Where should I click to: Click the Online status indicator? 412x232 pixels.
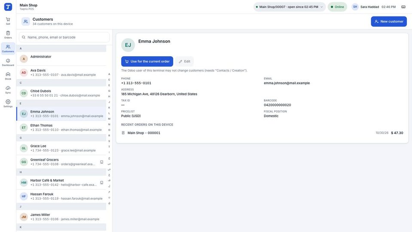[x=337, y=7]
